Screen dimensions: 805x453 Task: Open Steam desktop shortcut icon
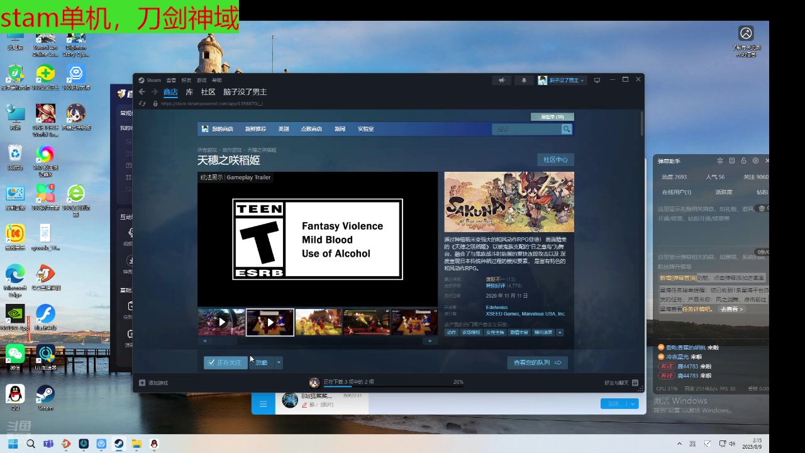(45, 397)
